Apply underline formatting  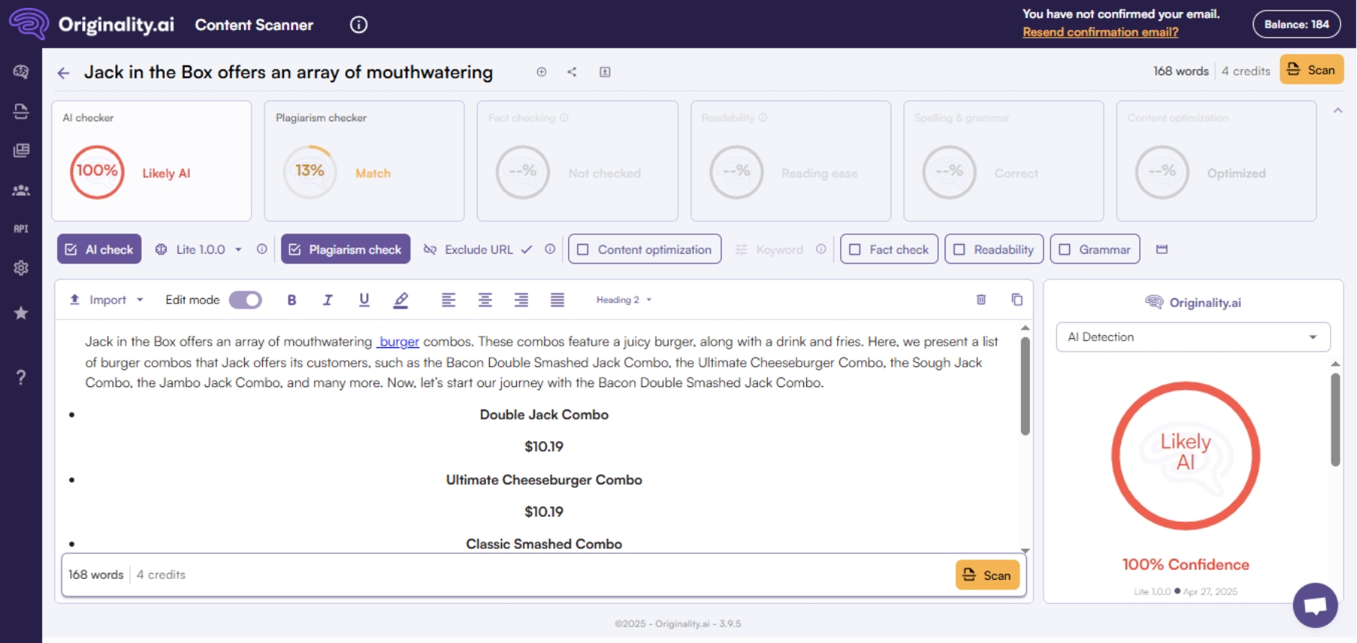coord(364,300)
